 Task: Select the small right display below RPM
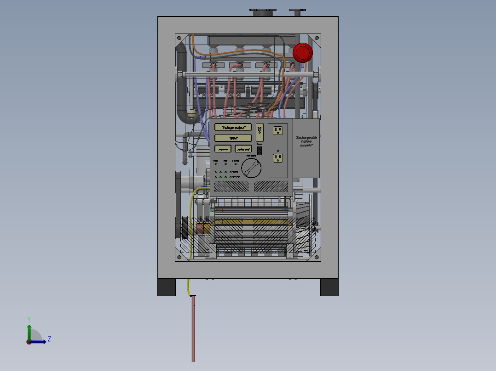[243, 149]
